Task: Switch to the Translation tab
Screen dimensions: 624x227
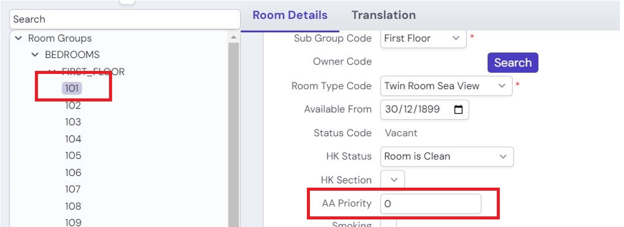Action: point(383,15)
